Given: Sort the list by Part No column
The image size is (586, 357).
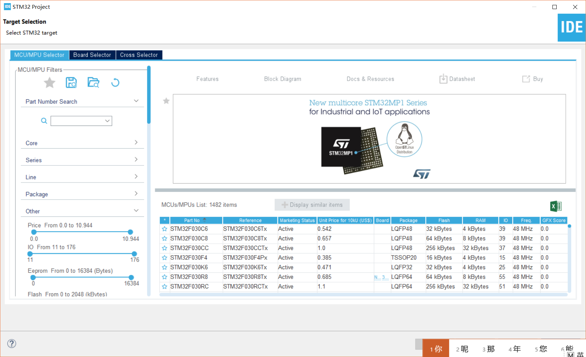Looking at the screenshot, I should pyautogui.click(x=196, y=220).
